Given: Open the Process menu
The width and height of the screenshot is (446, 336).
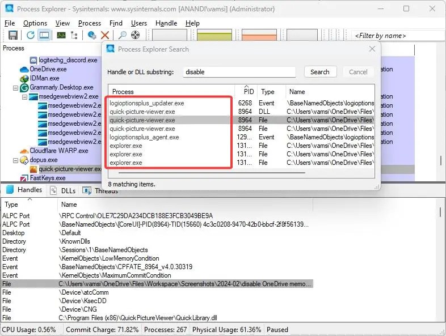Looking at the screenshot, I should point(90,23).
